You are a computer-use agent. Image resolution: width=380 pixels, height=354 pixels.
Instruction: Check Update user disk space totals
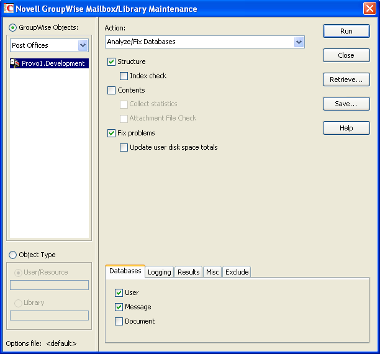pos(124,148)
